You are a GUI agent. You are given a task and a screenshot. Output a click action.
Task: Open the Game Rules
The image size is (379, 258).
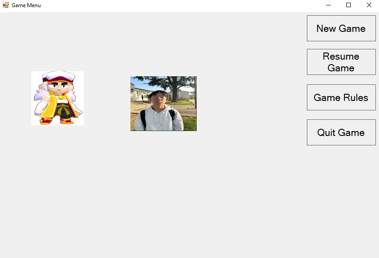point(341,97)
